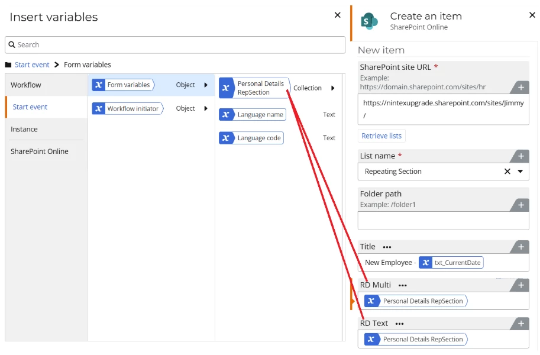The height and width of the screenshot is (355, 540).
Task: Click the Workflow initiator x icon
Action: point(99,108)
